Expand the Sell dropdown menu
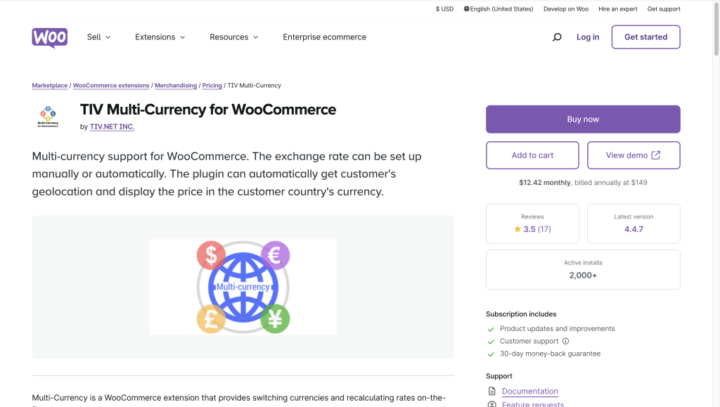This screenshot has width=720, height=407. pos(98,37)
